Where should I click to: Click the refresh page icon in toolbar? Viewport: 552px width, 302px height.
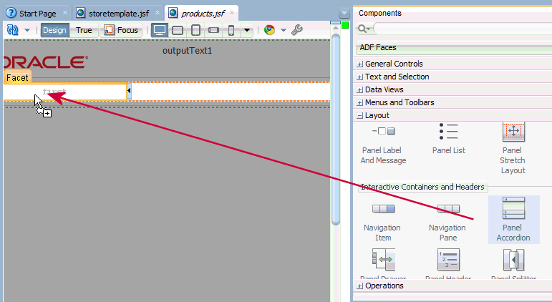click(x=13, y=30)
